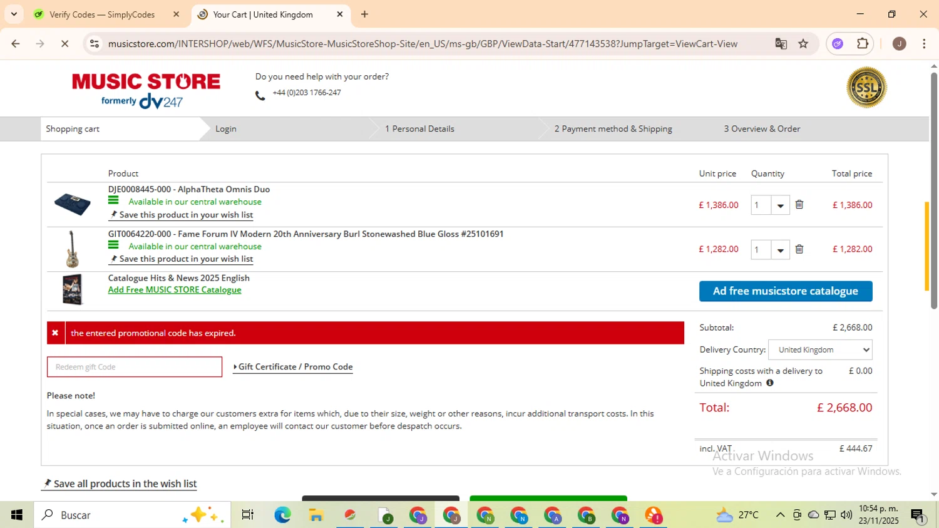The image size is (939, 528).
Task: Open Gift Certificate / Promo Code link
Action: point(293,367)
